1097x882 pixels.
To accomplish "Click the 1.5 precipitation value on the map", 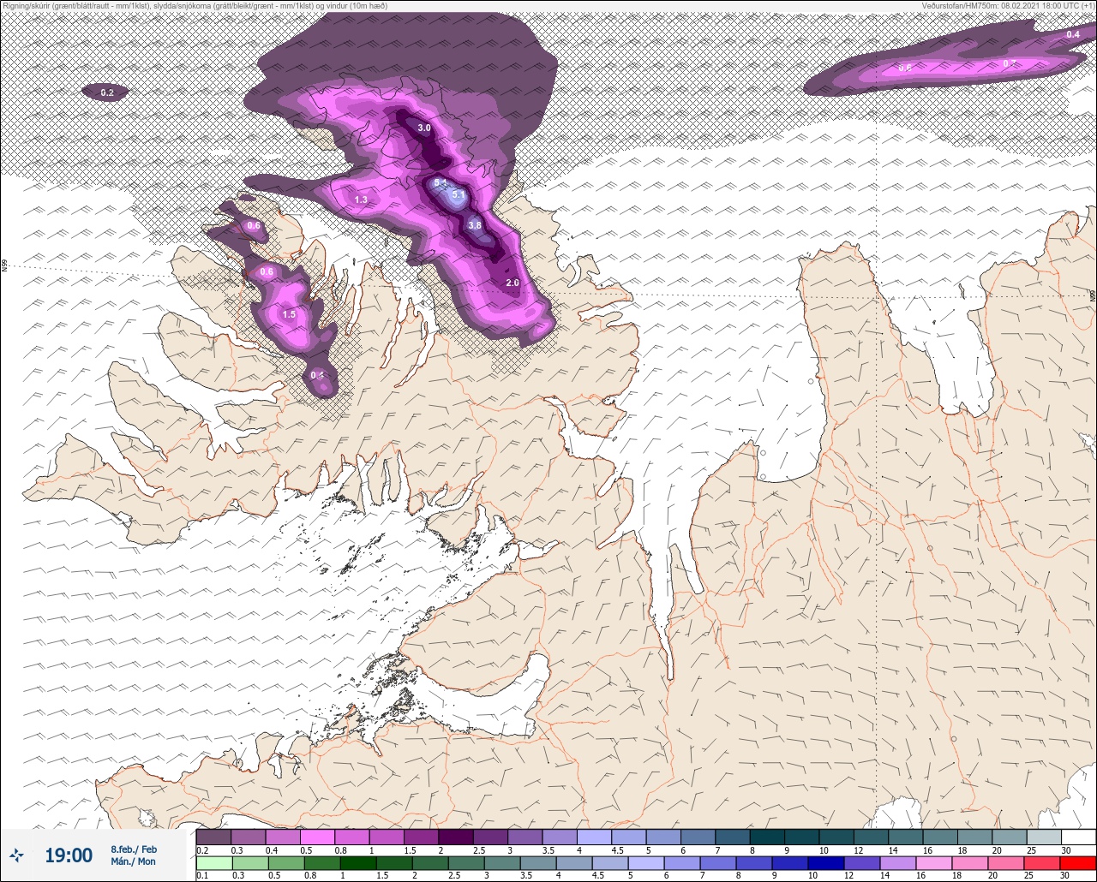I will click(289, 314).
